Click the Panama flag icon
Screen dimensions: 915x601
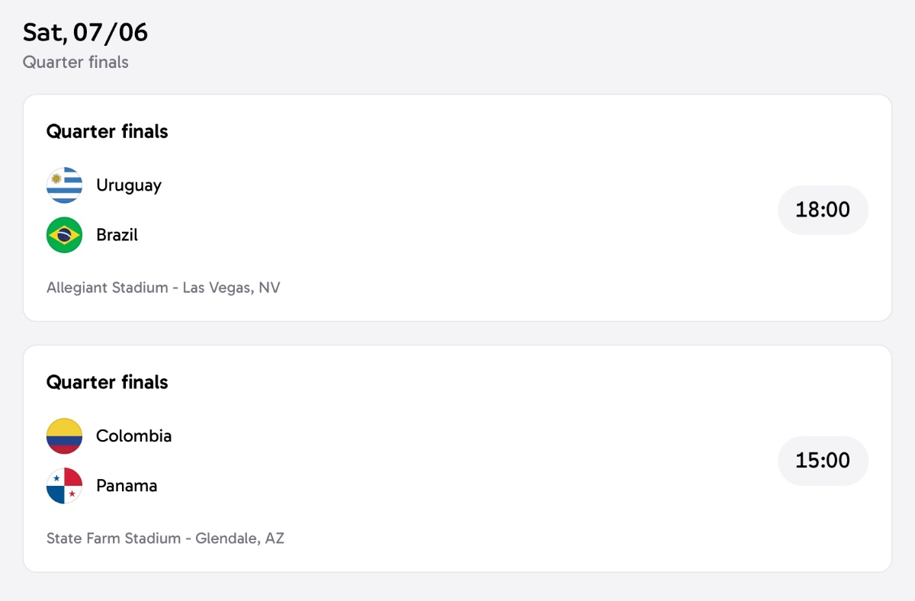(x=64, y=486)
